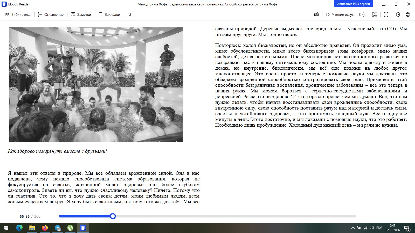Open the Wi-Fi network tray icon

(366, 228)
